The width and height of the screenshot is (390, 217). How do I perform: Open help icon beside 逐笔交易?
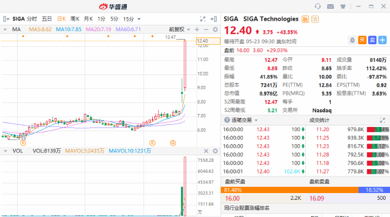pyautogui.click(x=227, y=120)
